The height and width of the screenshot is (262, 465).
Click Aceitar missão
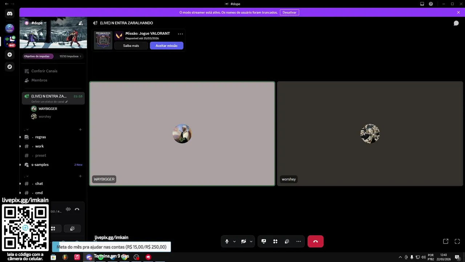coord(166,45)
